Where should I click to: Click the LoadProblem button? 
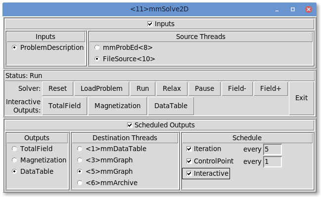101,89
